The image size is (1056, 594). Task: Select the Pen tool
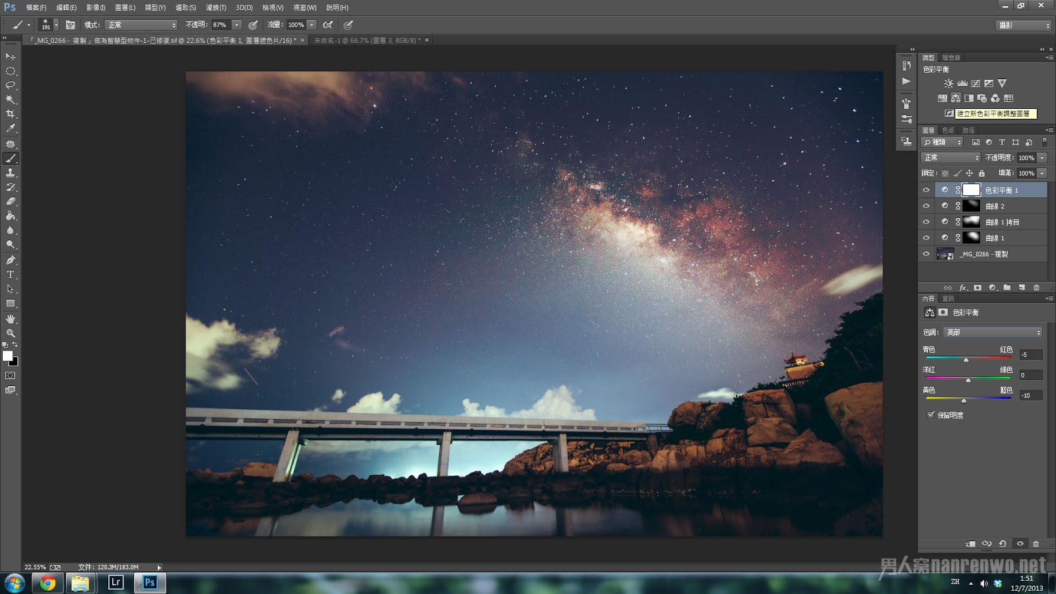click(x=11, y=260)
